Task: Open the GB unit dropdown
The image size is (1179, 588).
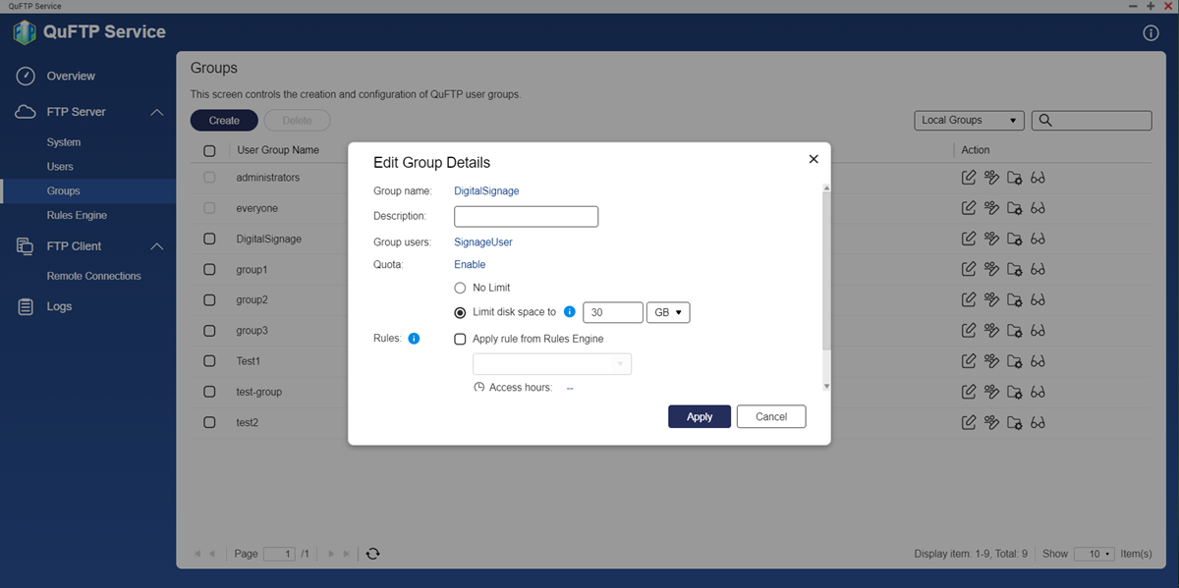Action: (668, 312)
